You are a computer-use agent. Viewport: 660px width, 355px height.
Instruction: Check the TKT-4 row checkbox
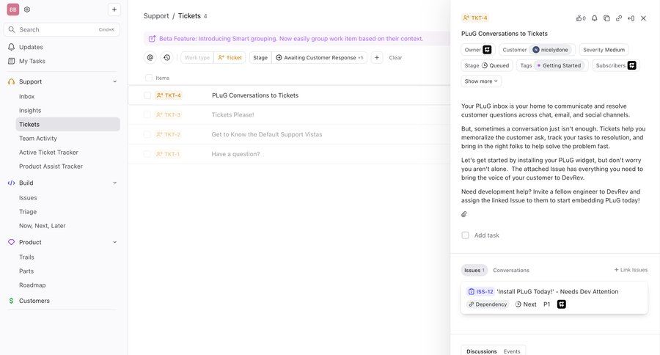pyautogui.click(x=147, y=95)
